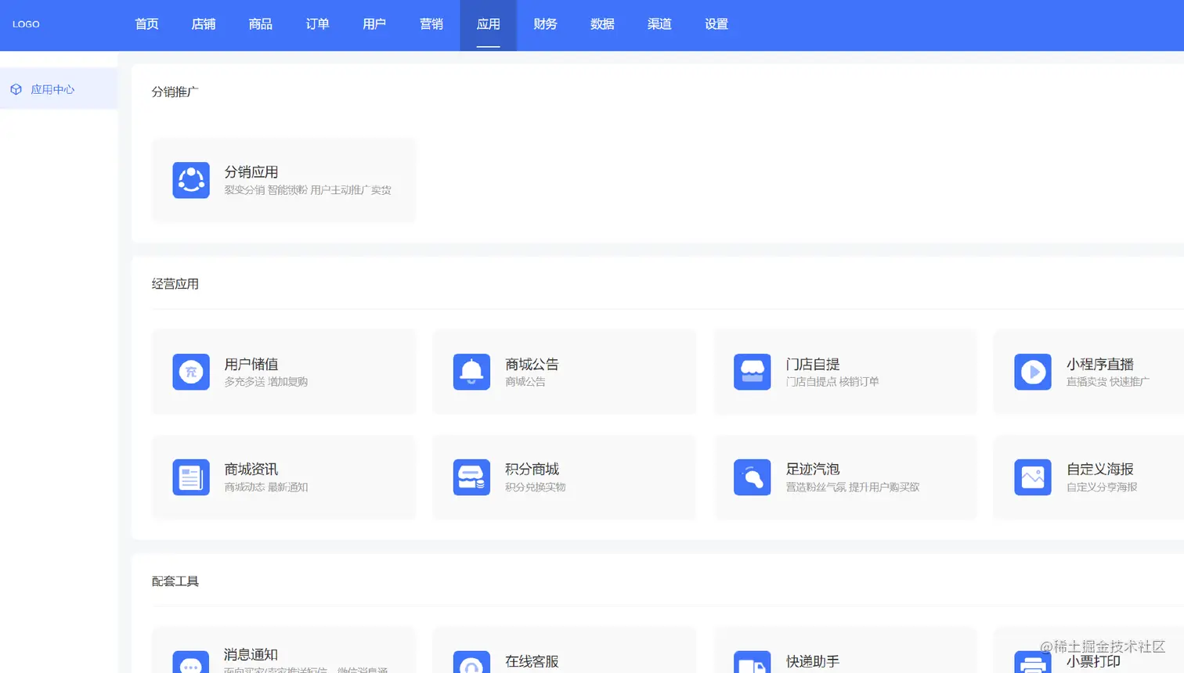Open the 小票打印 title link

[1093, 662]
